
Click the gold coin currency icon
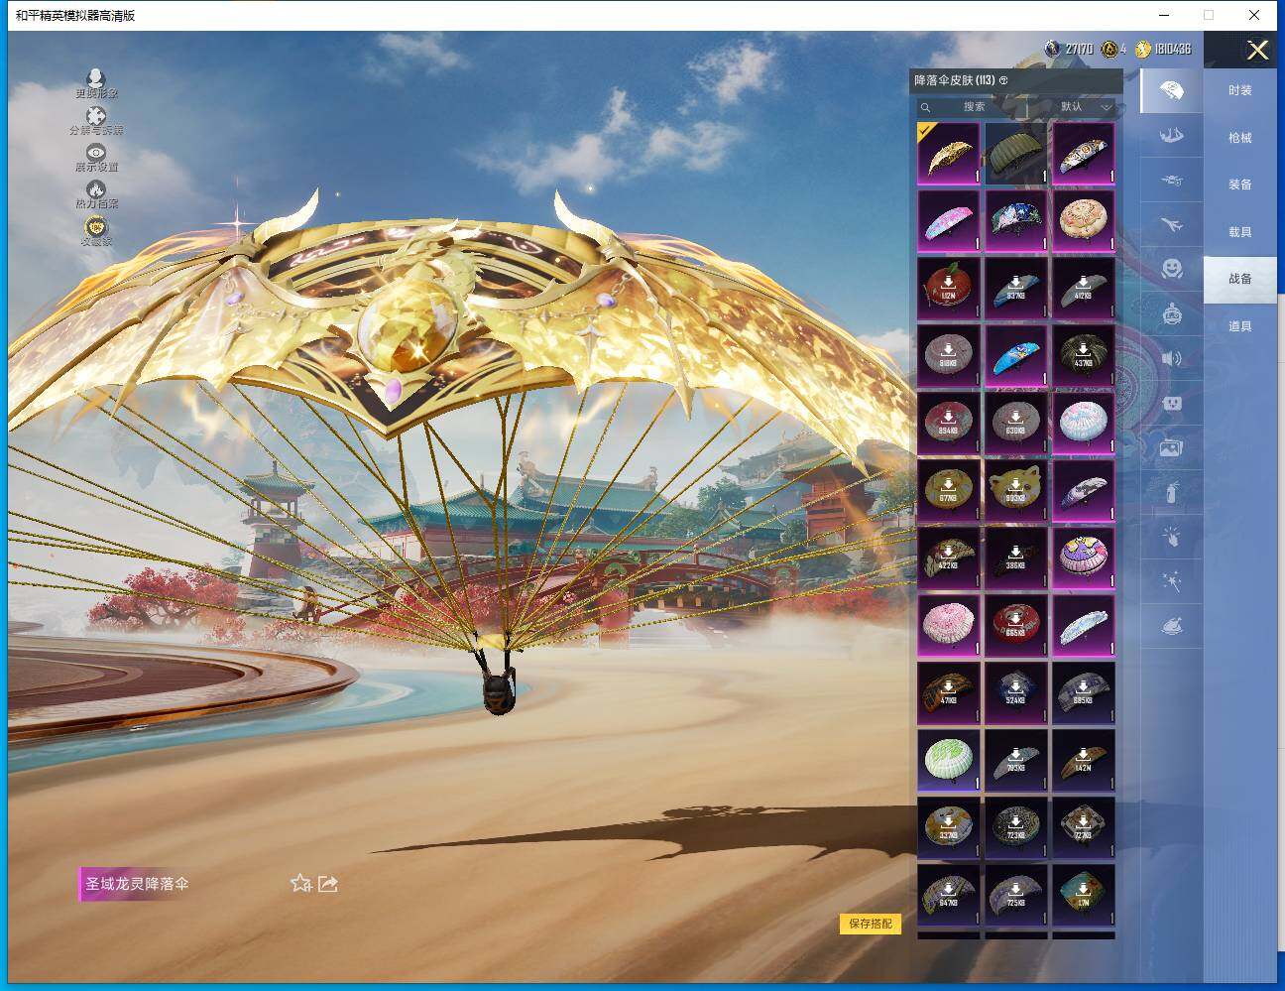[1143, 49]
